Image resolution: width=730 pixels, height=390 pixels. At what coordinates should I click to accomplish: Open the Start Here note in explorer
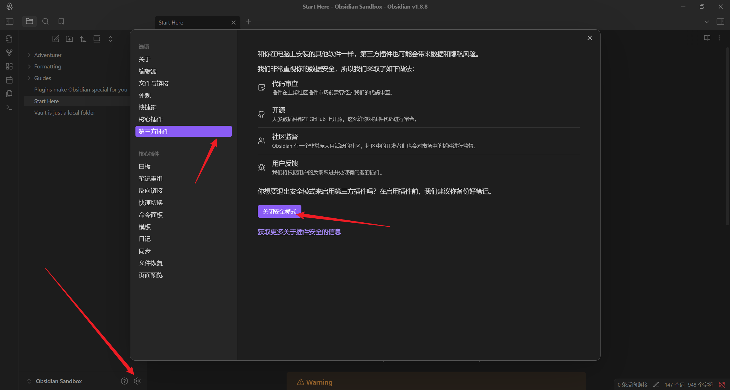[x=77, y=101]
